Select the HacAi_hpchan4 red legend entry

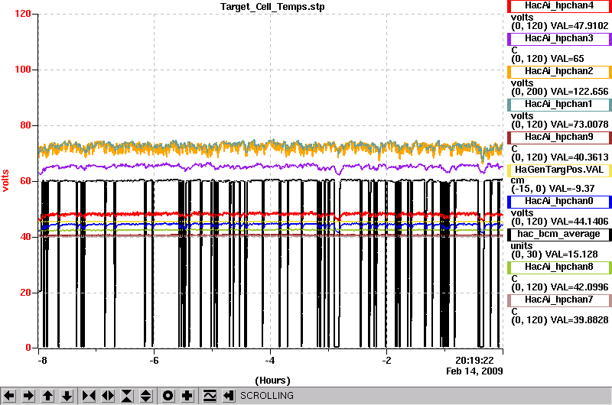(x=559, y=6)
